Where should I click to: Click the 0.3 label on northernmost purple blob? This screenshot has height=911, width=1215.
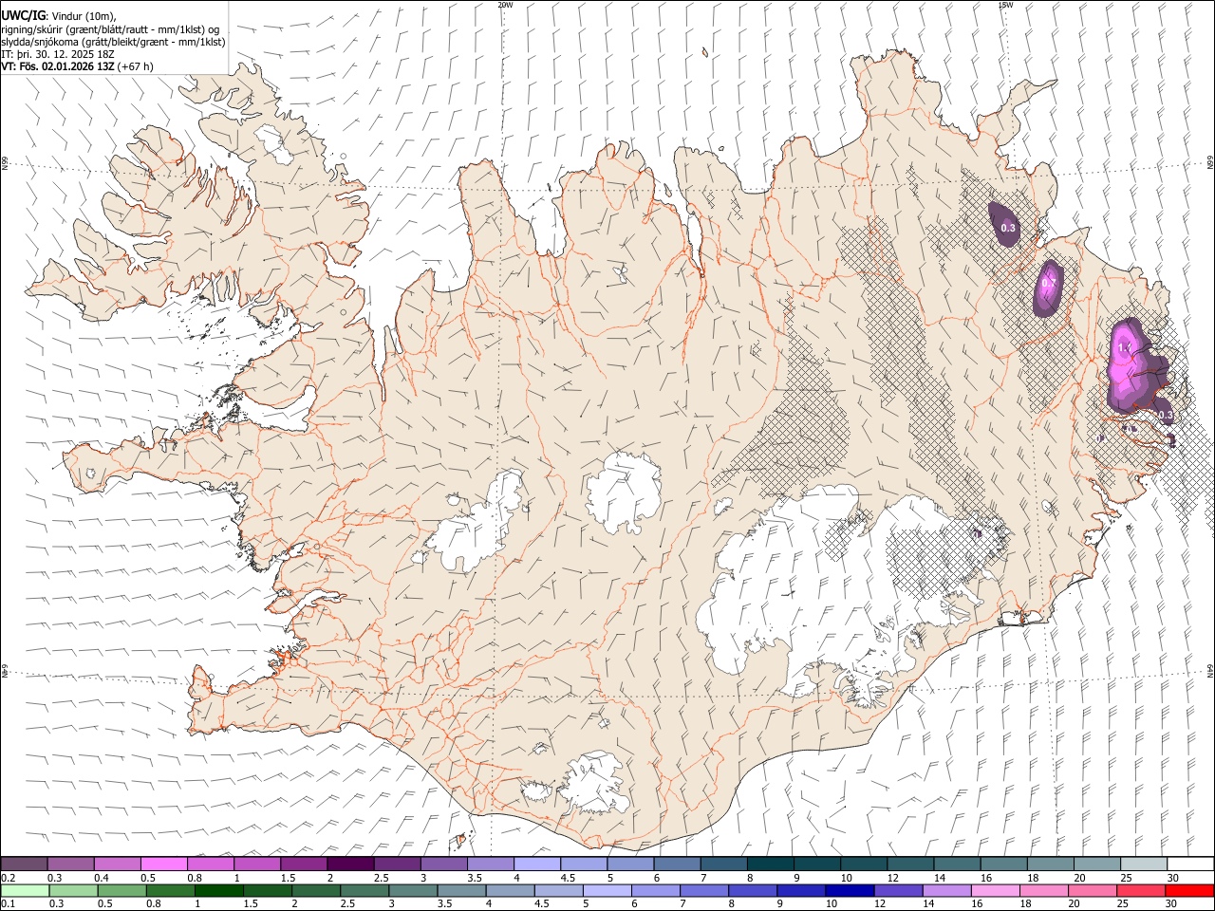(x=1008, y=228)
